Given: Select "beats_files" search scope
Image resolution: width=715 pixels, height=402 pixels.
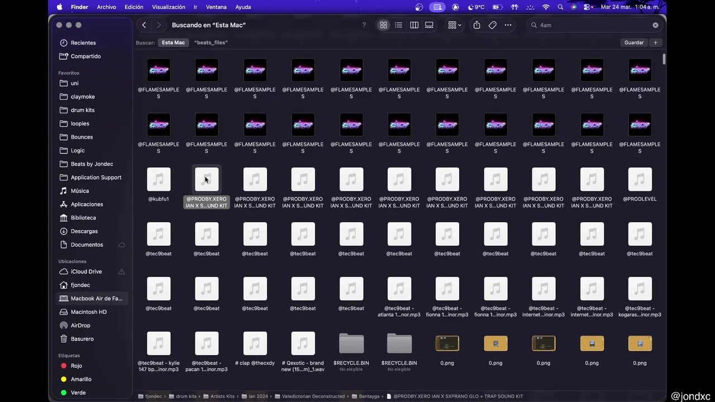Looking at the screenshot, I should pos(211,42).
